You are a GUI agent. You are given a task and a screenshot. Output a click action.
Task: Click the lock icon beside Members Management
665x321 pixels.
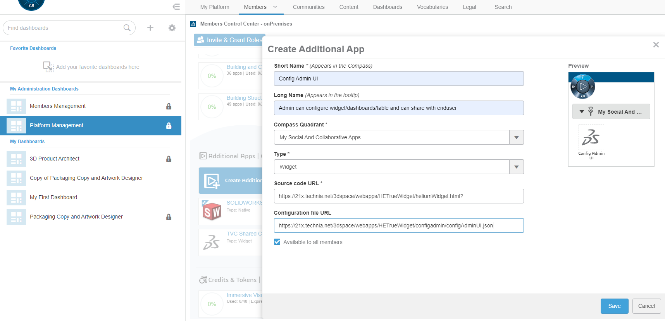(x=169, y=106)
